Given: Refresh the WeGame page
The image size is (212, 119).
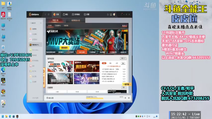Looking at the screenshot, I should (x=48, y=15).
